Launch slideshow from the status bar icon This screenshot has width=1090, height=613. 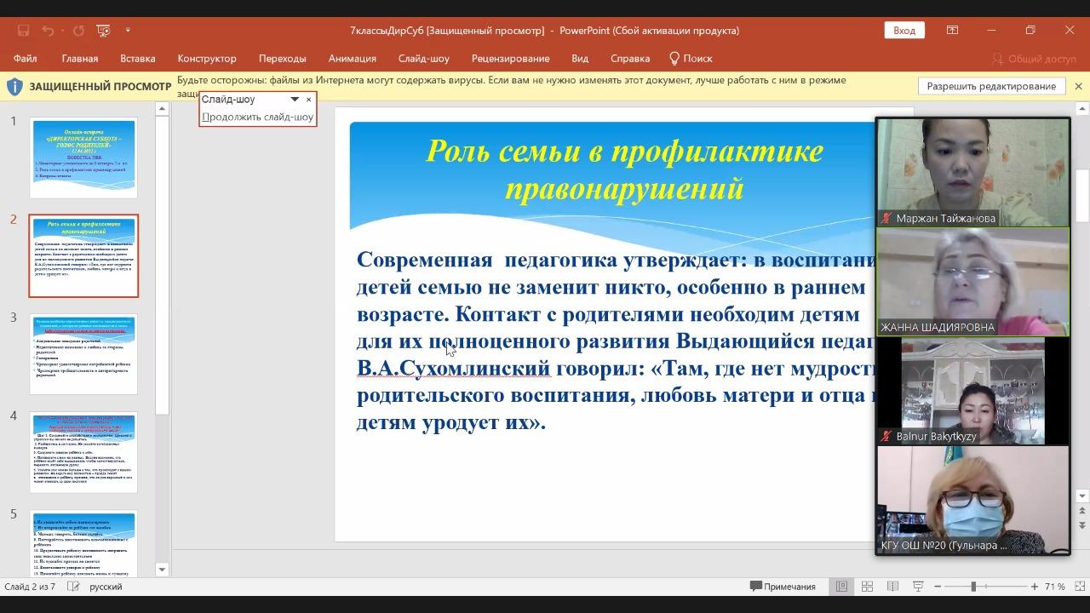tap(918, 587)
